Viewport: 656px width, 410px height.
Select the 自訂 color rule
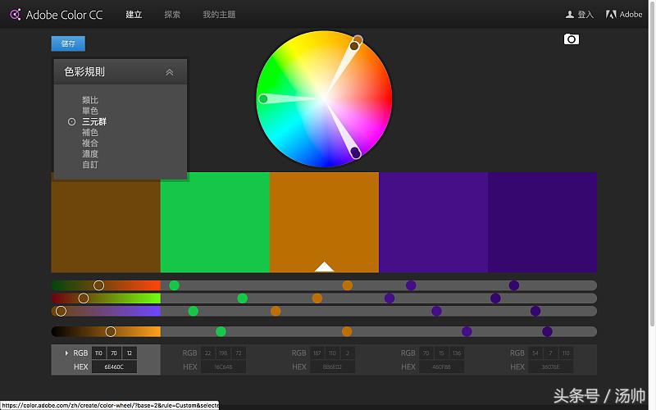(90, 165)
